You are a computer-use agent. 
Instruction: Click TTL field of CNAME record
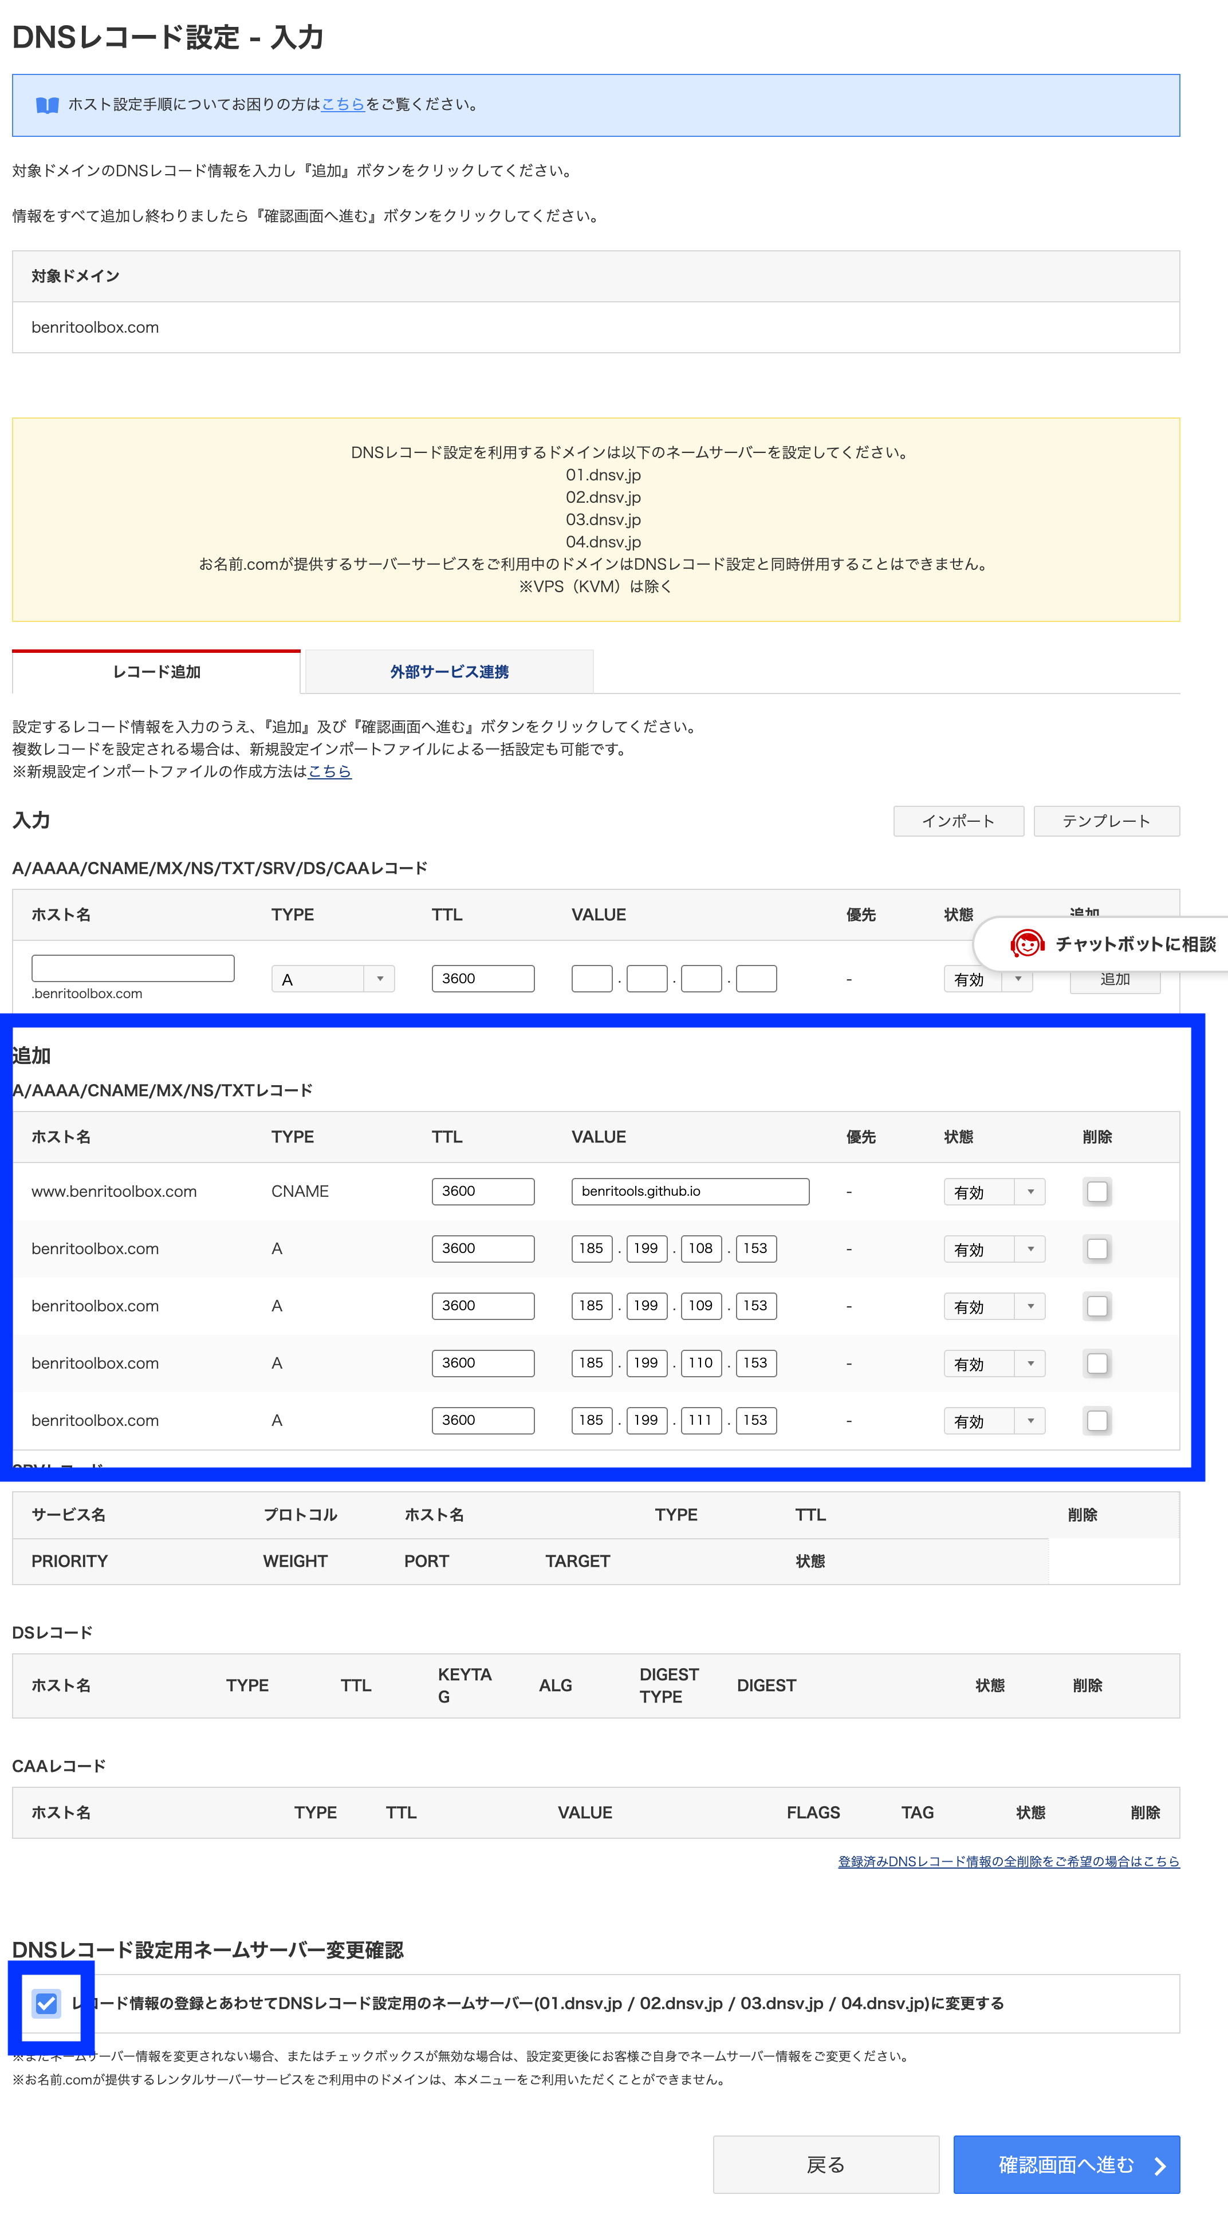pyautogui.click(x=483, y=1191)
